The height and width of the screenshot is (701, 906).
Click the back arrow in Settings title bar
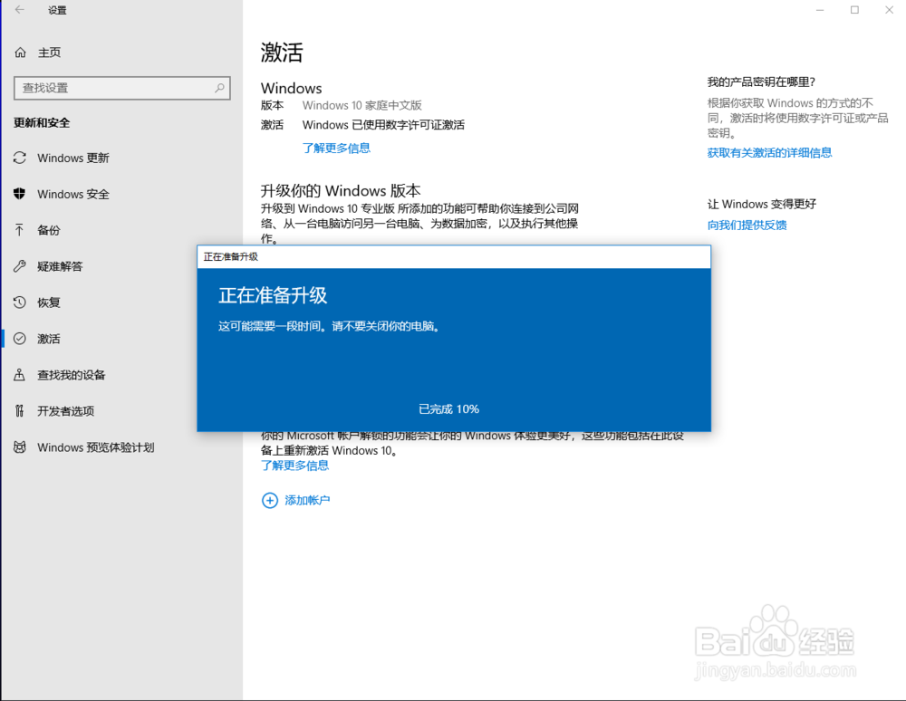click(20, 10)
